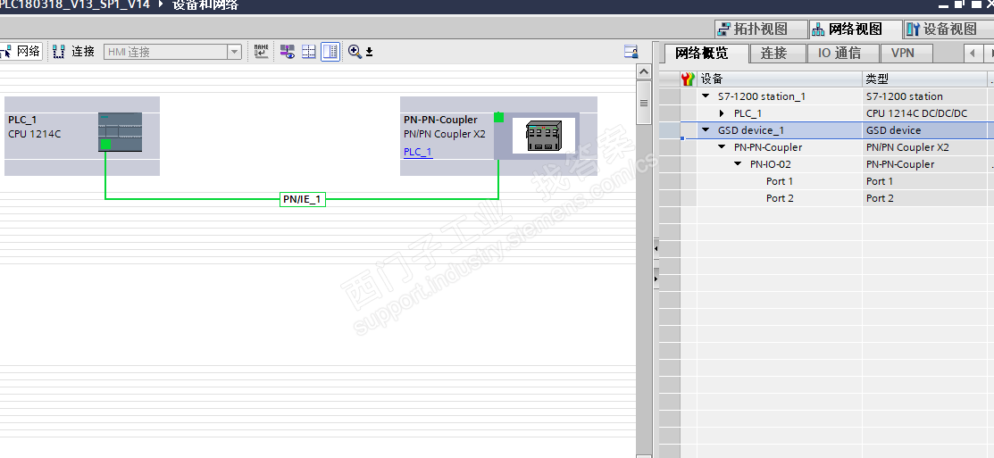
Task: Select the PN/IE_1 subnet label
Action: [303, 200]
